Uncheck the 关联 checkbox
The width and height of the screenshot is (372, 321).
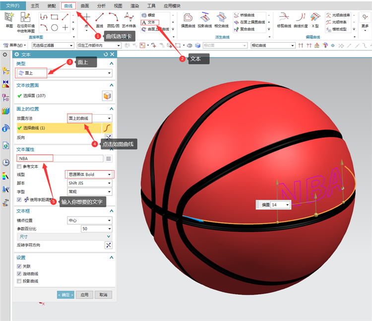19,267
